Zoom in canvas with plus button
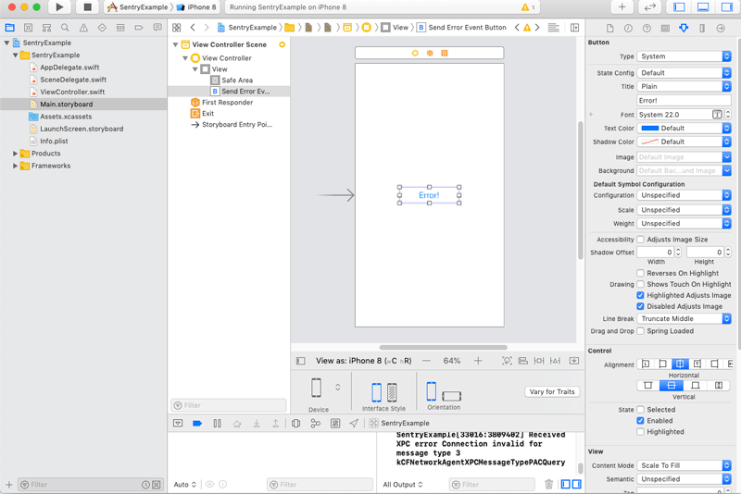The image size is (741, 494). point(478,361)
